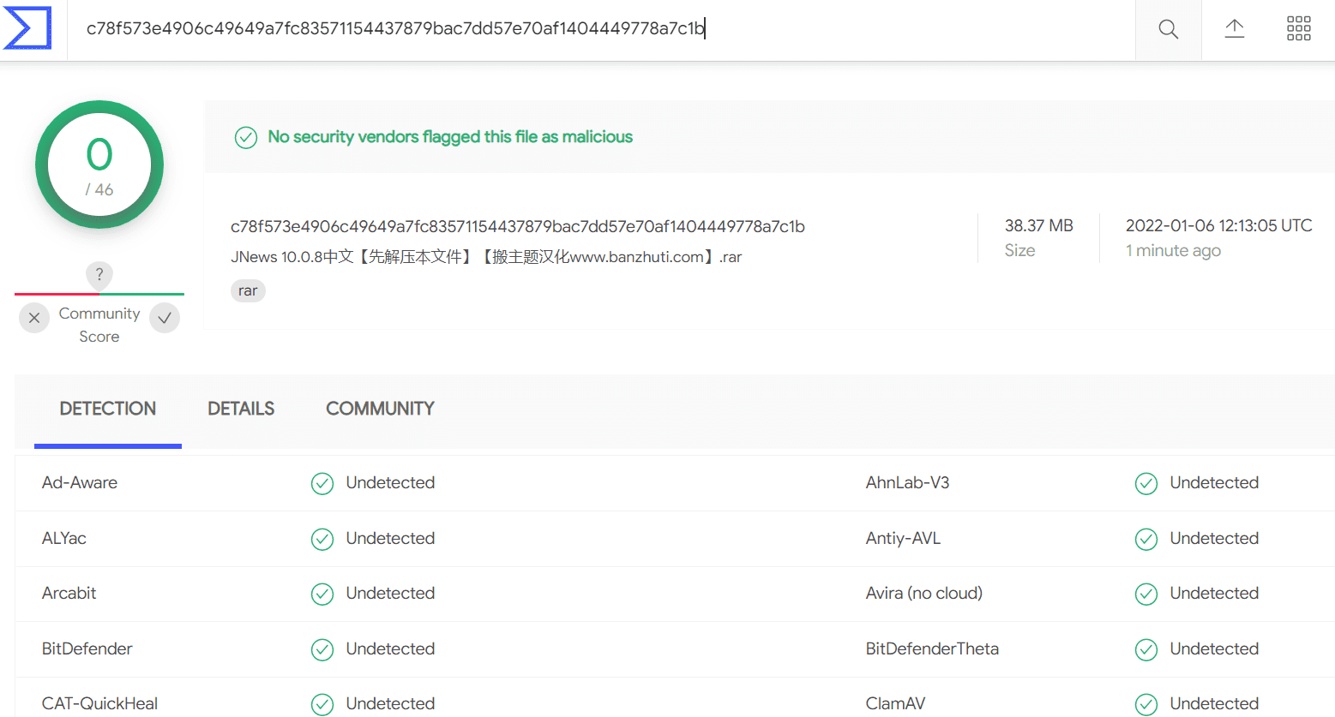1335x717 pixels.
Task: Click the BitDefender vendor name
Action: click(87, 648)
